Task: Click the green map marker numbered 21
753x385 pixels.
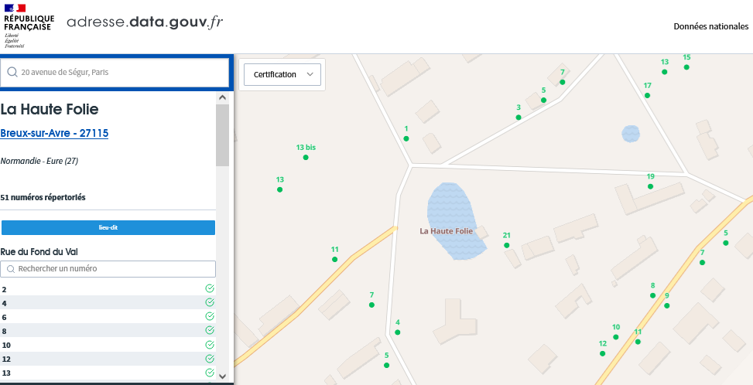Action: pyautogui.click(x=507, y=245)
